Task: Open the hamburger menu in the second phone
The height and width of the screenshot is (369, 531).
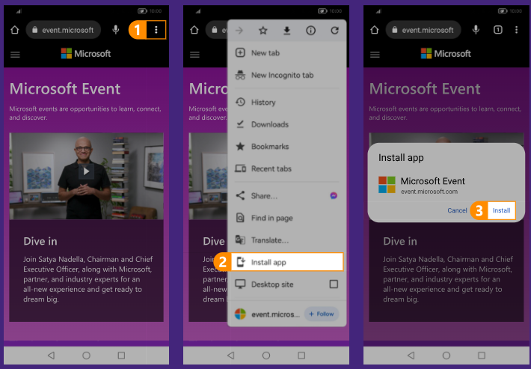Action: pos(194,54)
